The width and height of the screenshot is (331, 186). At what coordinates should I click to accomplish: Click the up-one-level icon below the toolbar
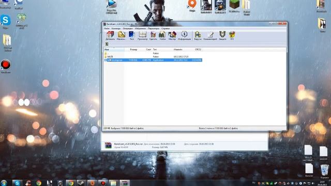click(107, 44)
